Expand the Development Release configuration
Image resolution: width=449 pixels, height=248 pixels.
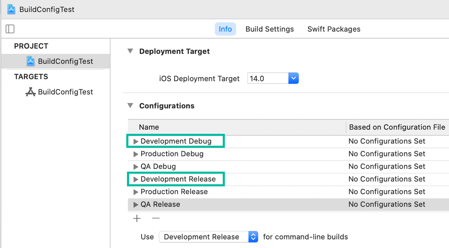click(136, 179)
